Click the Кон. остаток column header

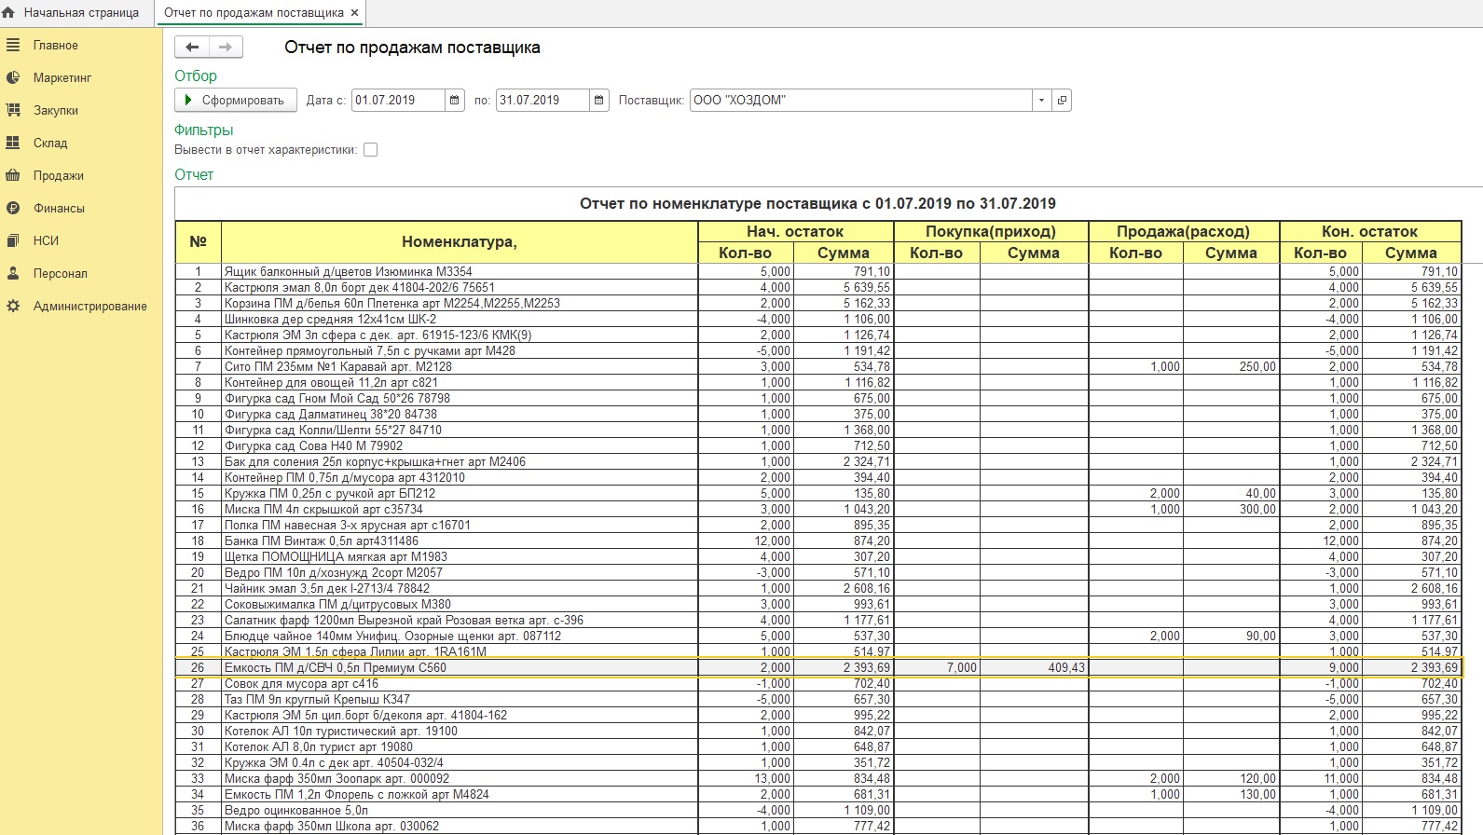click(1369, 231)
